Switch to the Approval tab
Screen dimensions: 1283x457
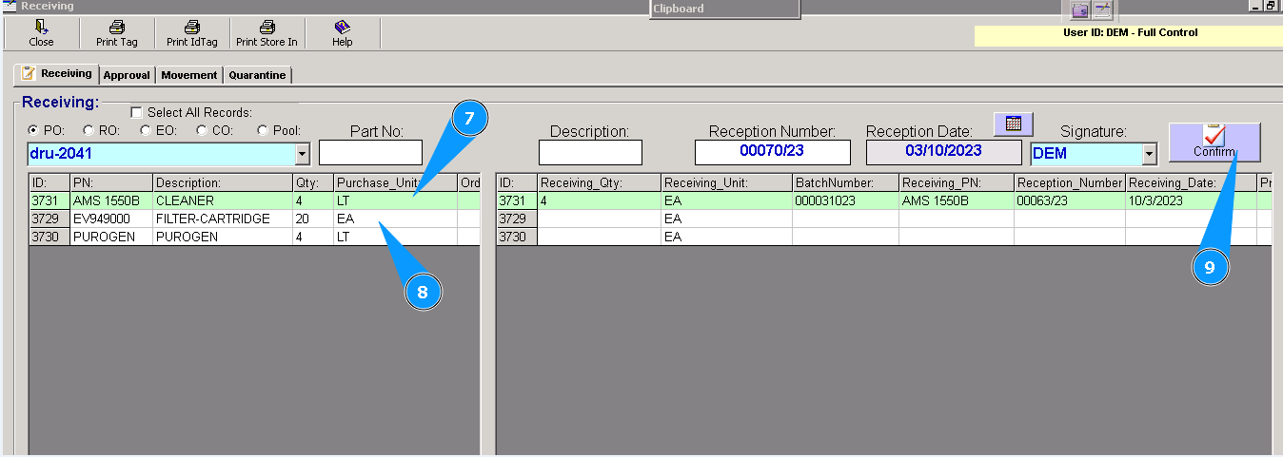tap(127, 75)
